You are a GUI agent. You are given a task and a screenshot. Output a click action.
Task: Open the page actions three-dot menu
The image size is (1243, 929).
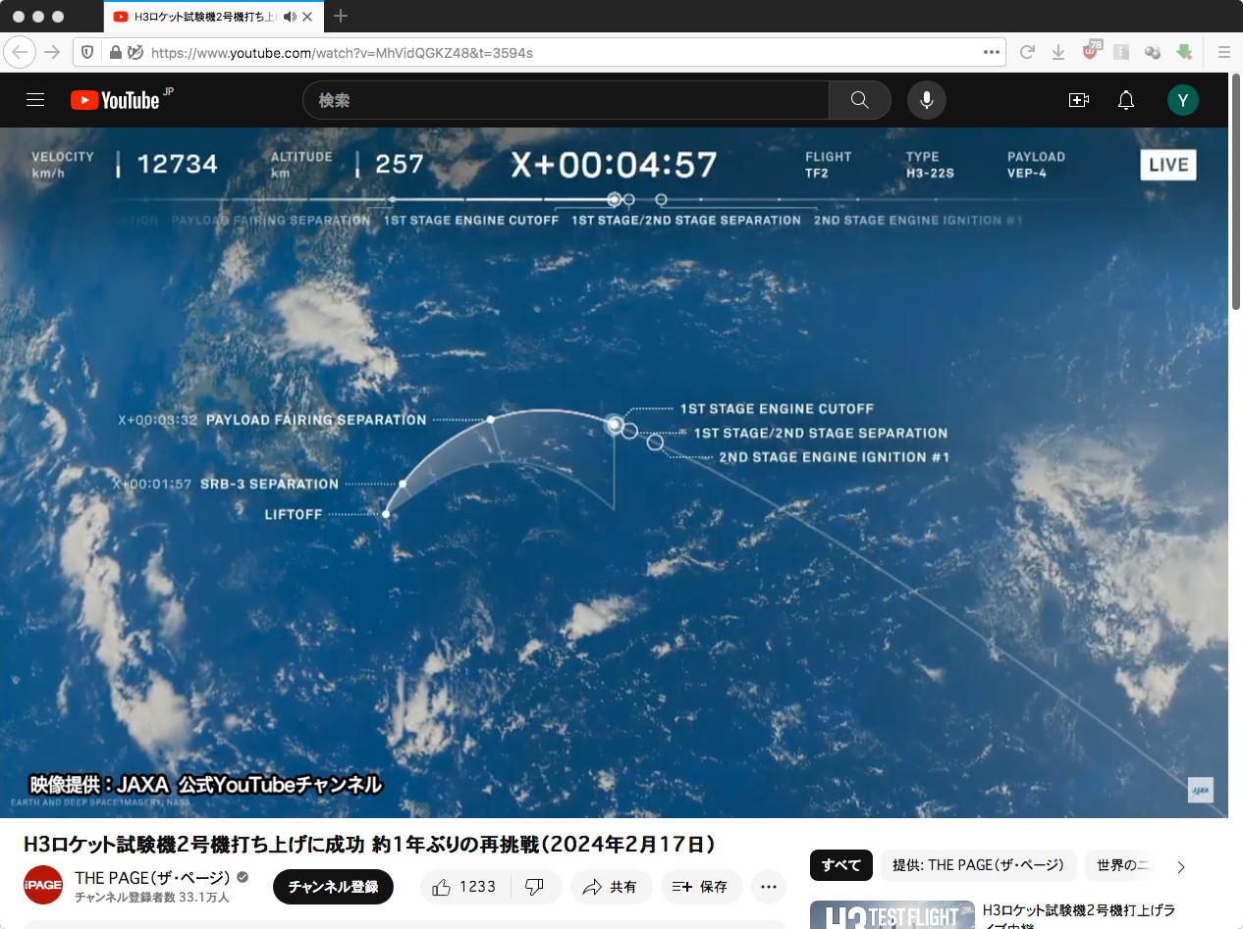coord(991,52)
